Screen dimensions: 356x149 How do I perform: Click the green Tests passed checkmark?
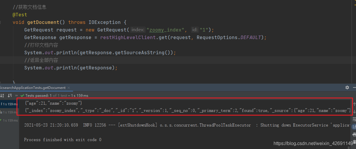[22, 95]
